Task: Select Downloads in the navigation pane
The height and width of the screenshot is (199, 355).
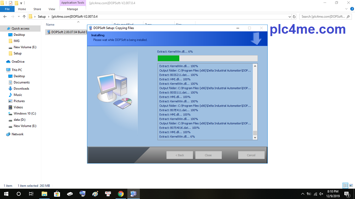Action: pos(21,89)
